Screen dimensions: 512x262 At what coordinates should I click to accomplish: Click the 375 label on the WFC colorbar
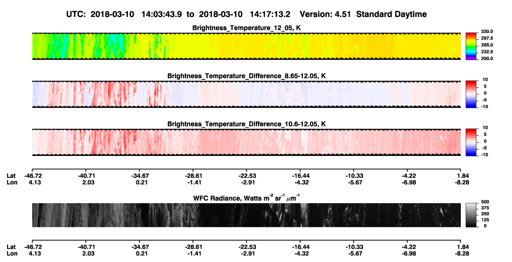pos(485,208)
